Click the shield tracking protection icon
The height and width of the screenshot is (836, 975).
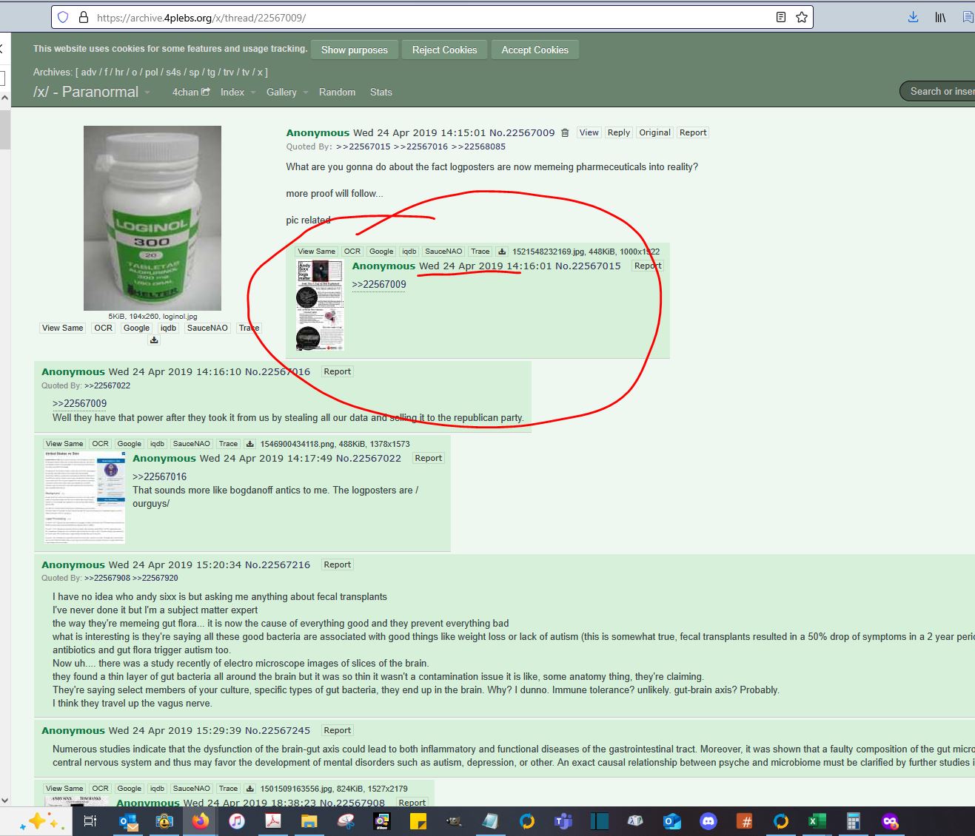pos(63,17)
